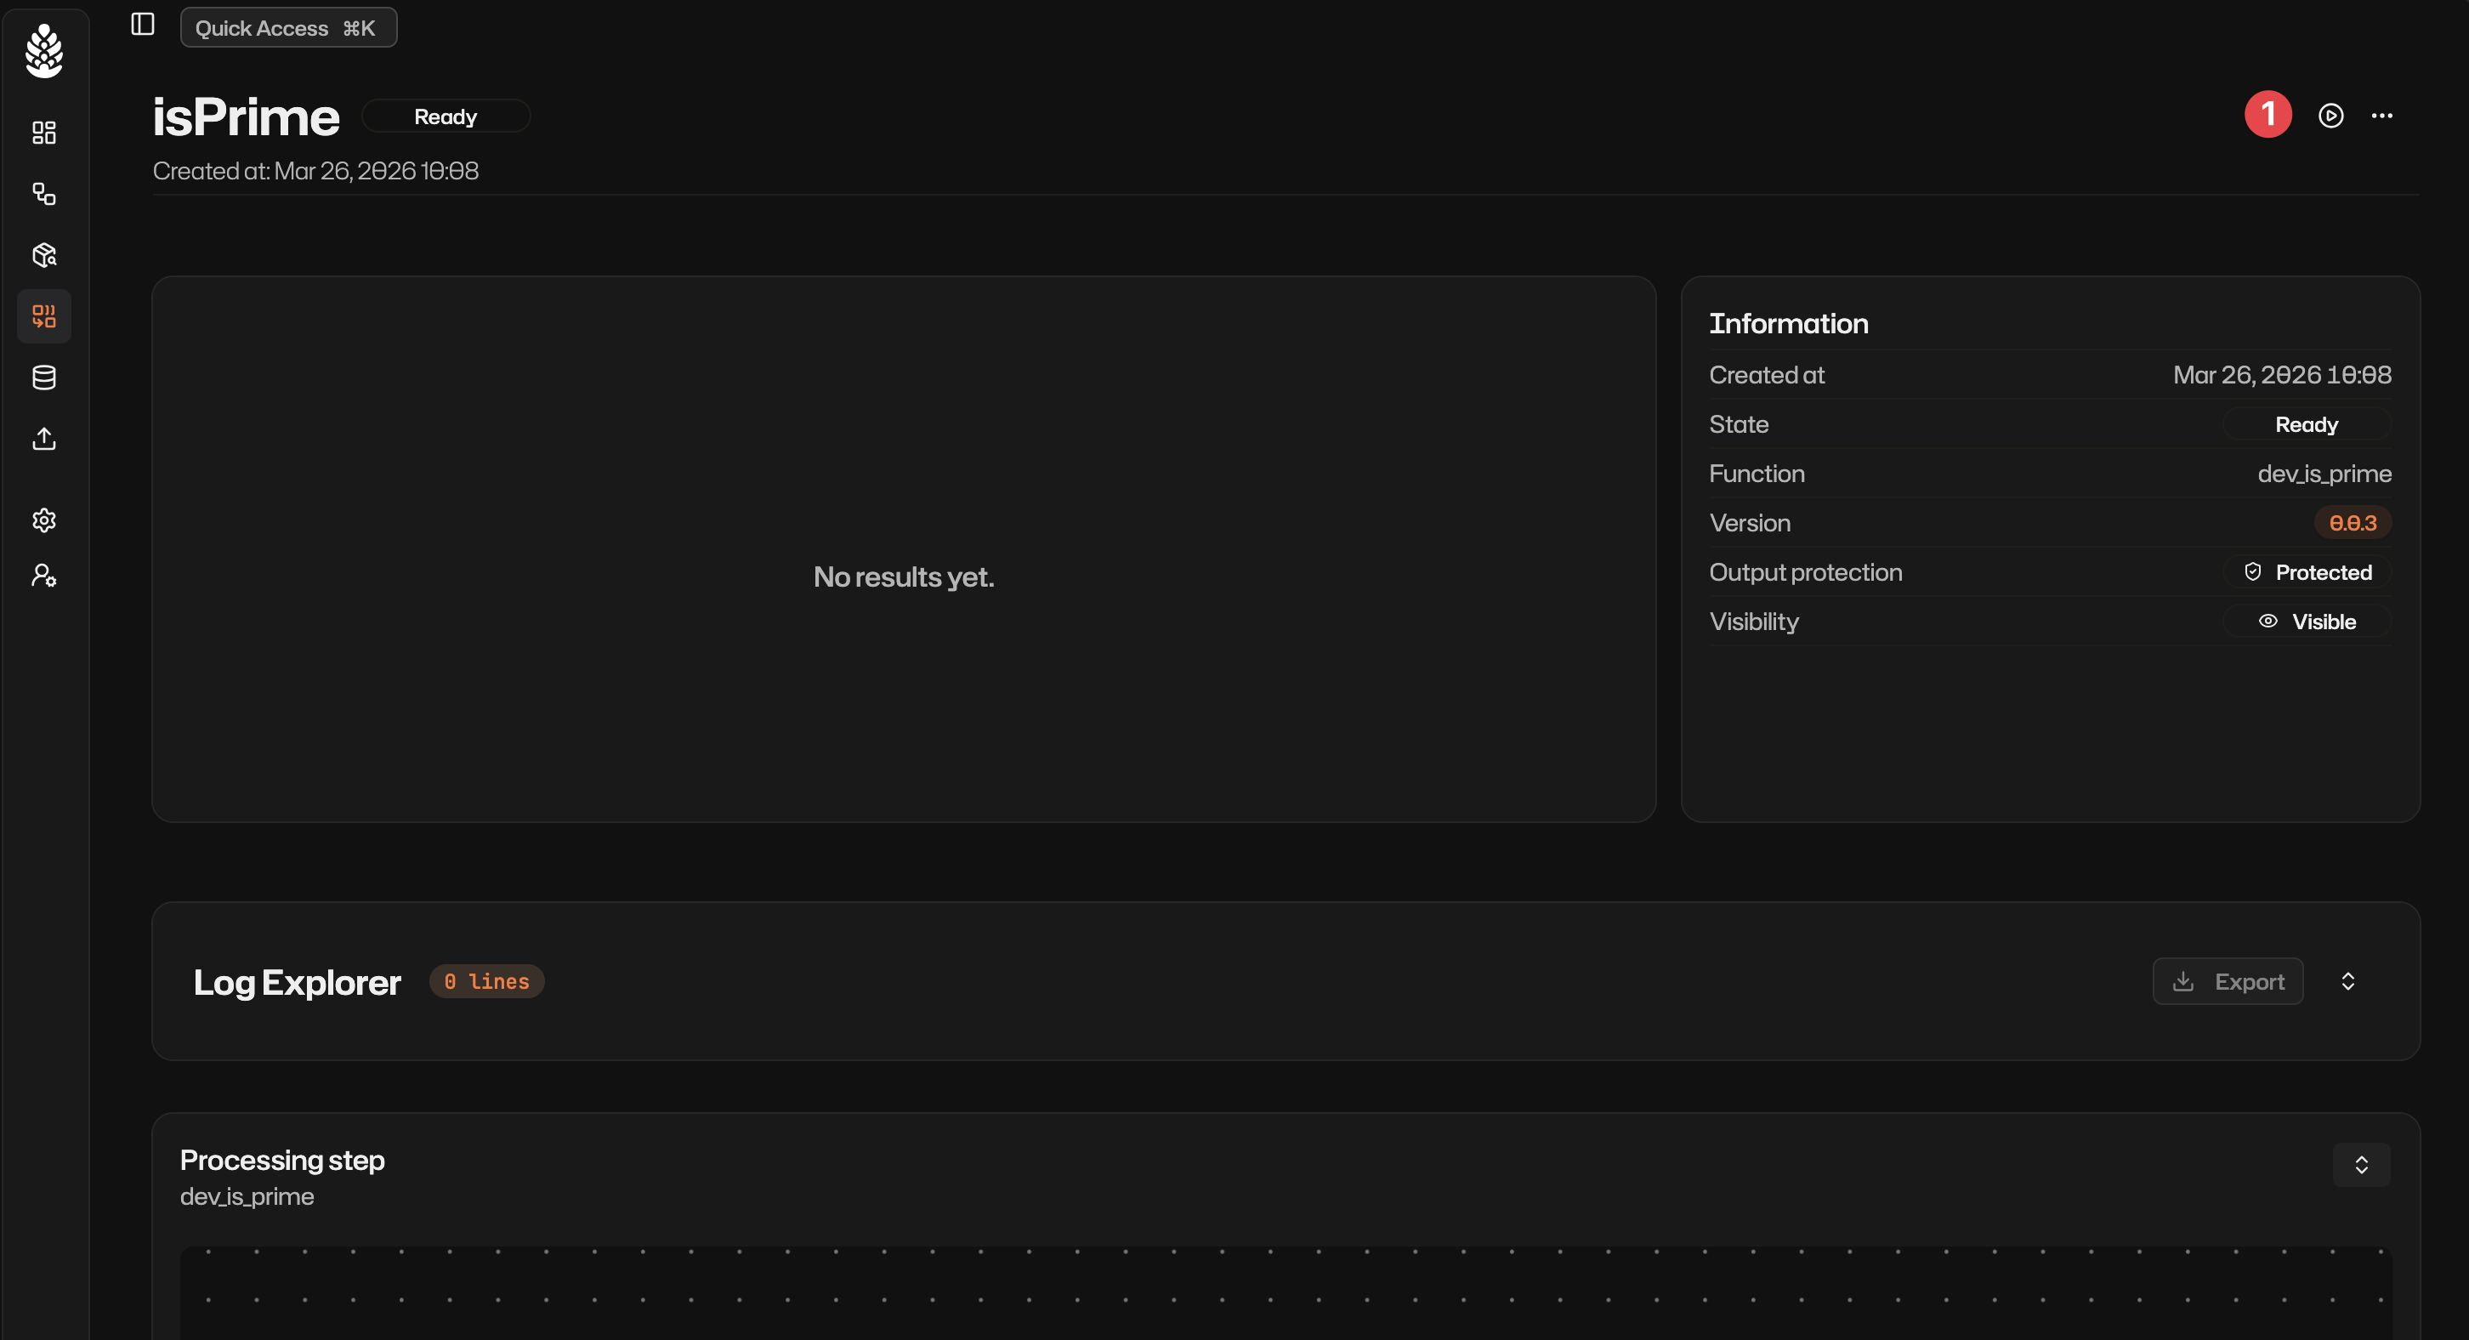Expand the Processing step section chevron
This screenshot has width=2469, height=1340.
[2361, 1165]
